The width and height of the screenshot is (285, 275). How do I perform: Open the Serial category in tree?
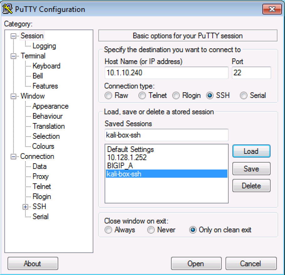[40, 217]
